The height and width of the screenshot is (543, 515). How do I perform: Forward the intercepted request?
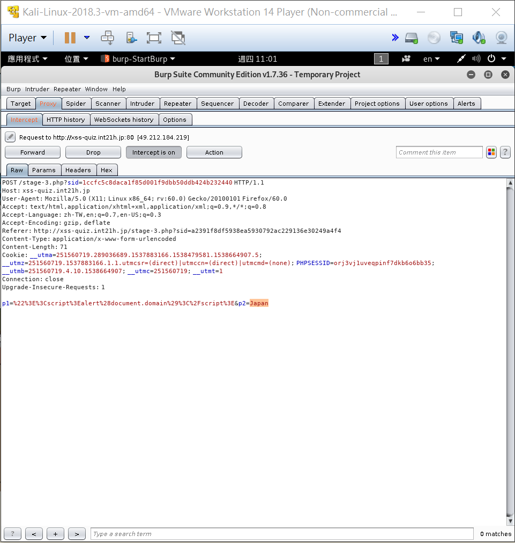(33, 152)
